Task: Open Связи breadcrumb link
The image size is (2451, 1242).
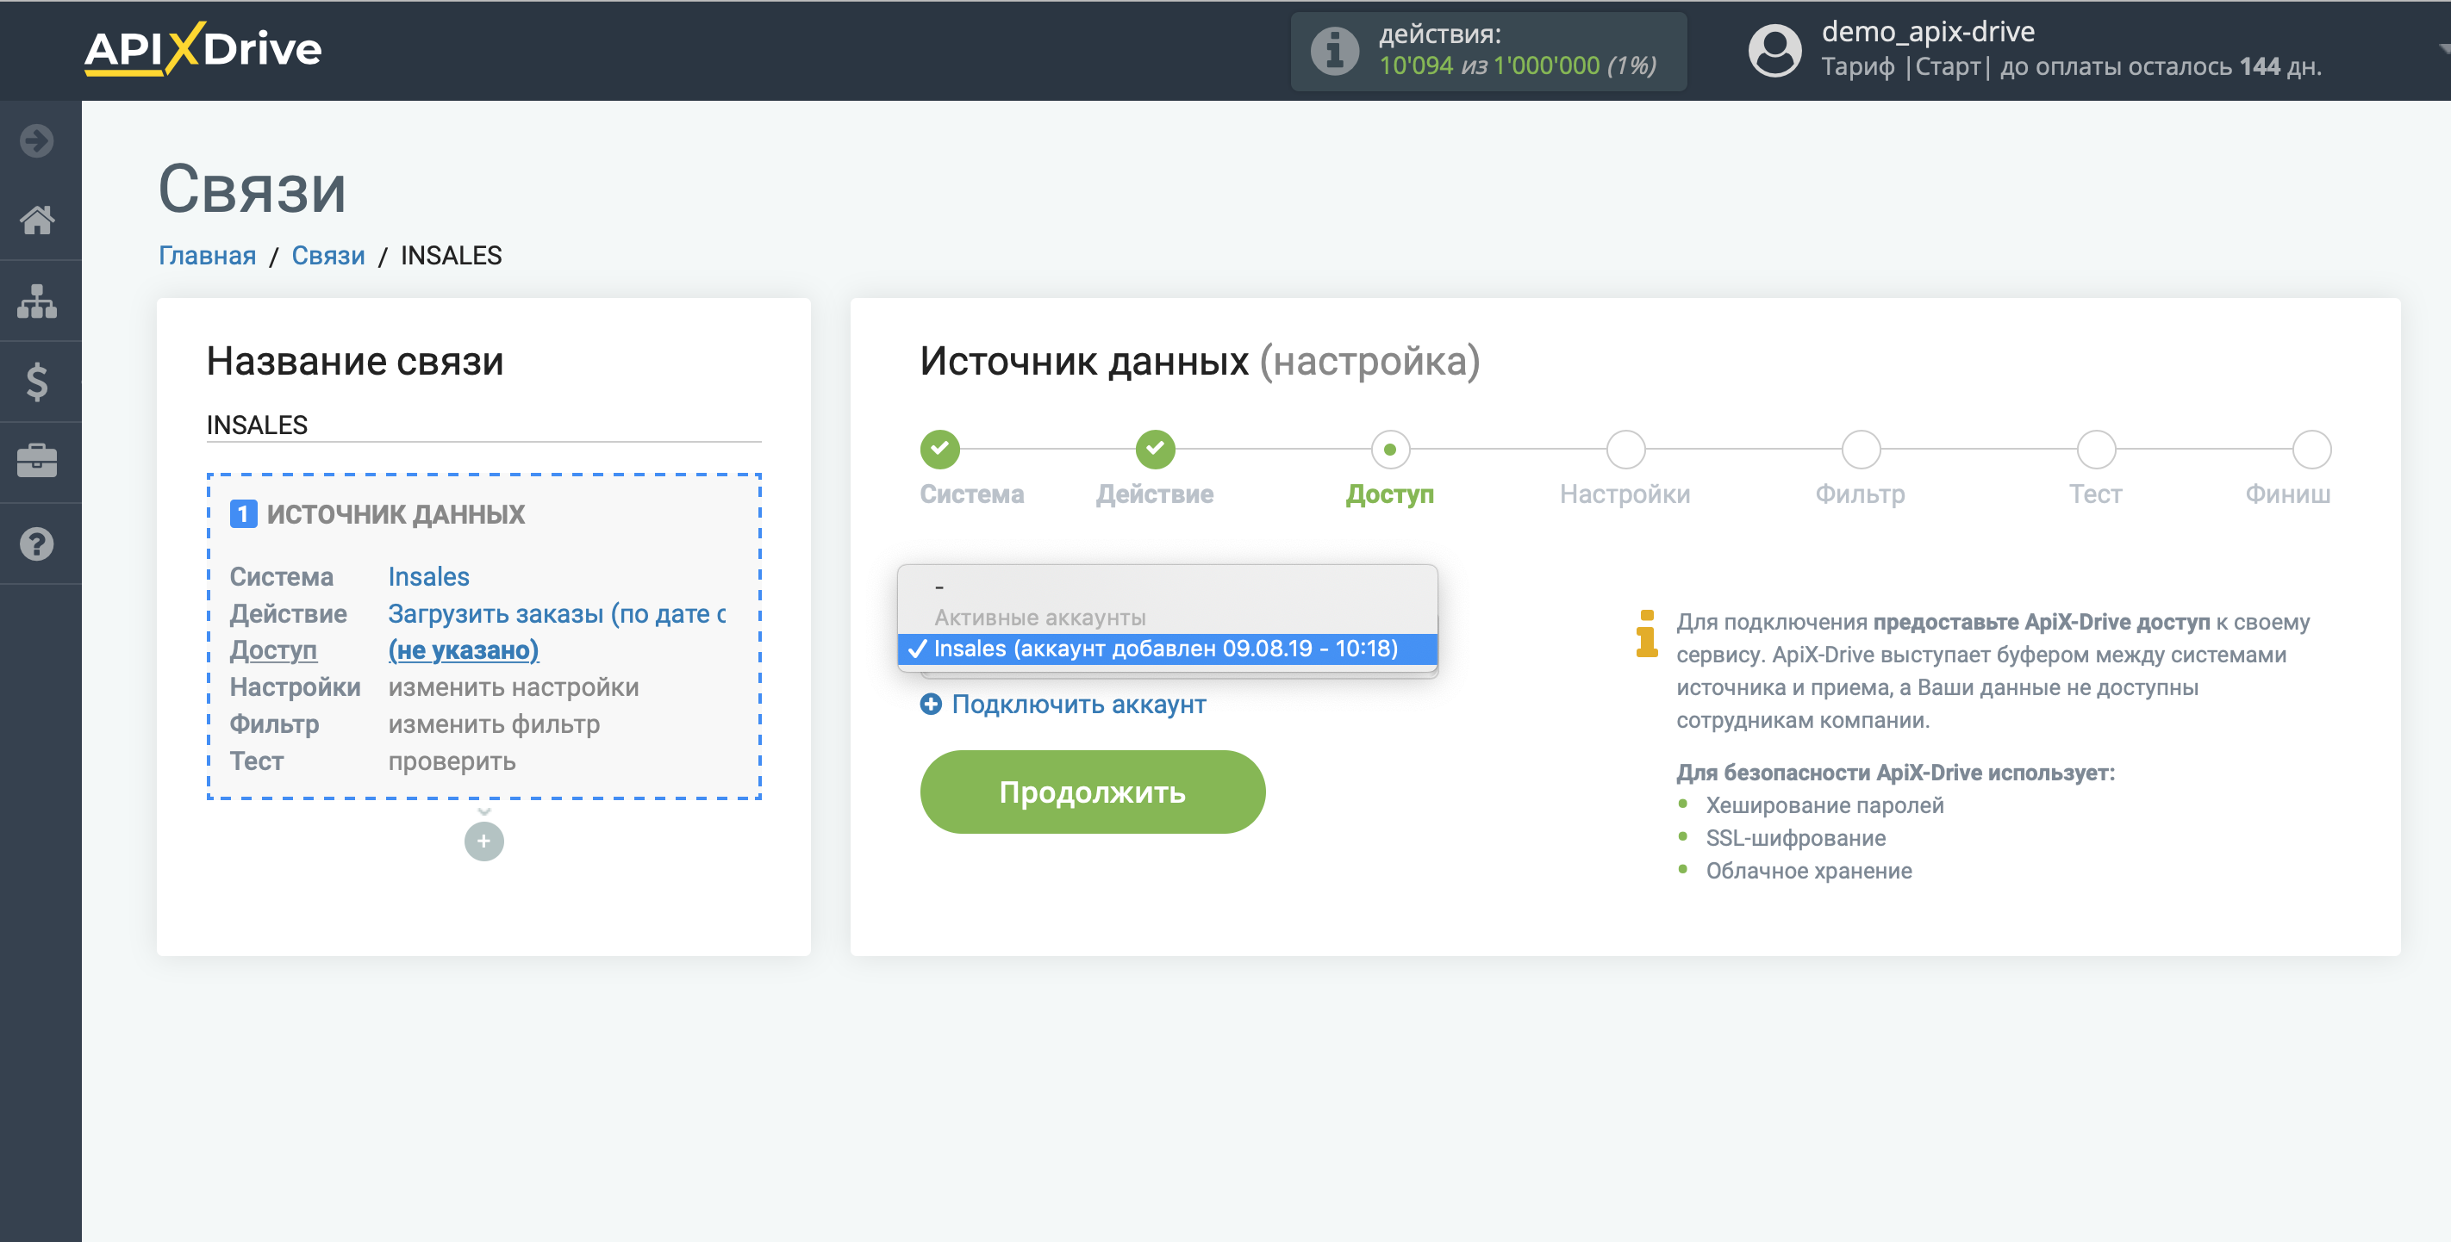Action: click(328, 256)
